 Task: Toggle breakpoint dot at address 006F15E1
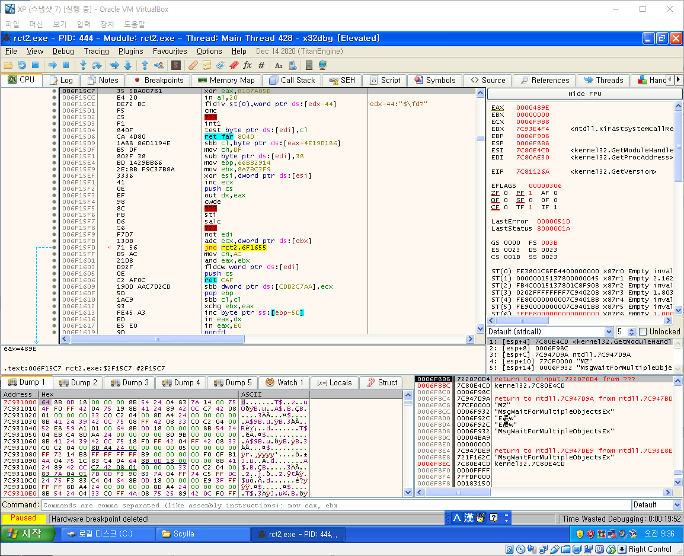tap(54, 156)
